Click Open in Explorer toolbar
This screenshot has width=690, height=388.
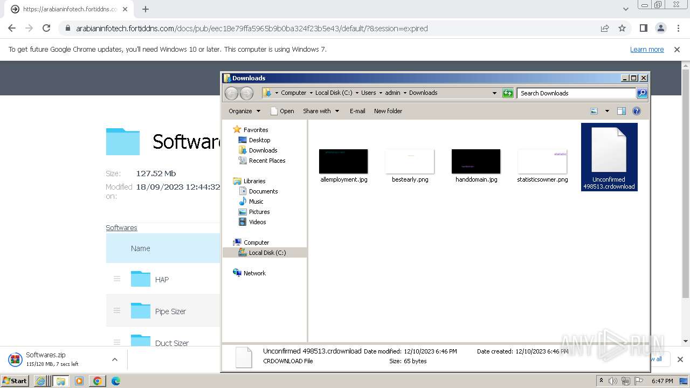pos(282,111)
